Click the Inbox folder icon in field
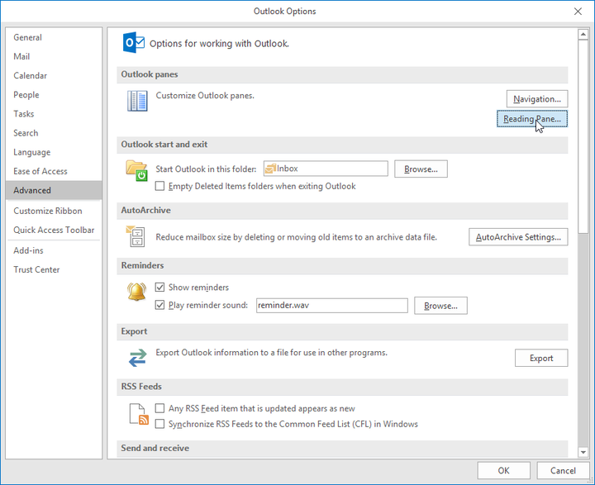This screenshot has width=595, height=485. coord(270,169)
